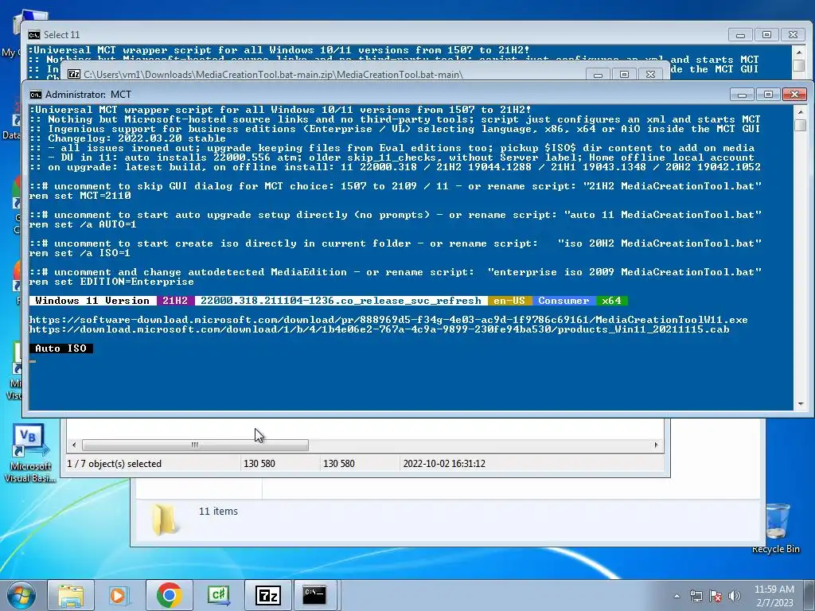Image resolution: width=815 pixels, height=611 pixels.
Task: Click the green x64 architecture tag
Action: (612, 301)
